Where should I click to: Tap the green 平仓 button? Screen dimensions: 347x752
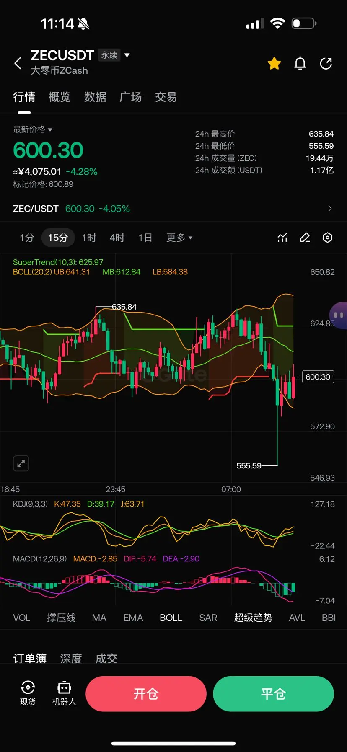point(273,694)
